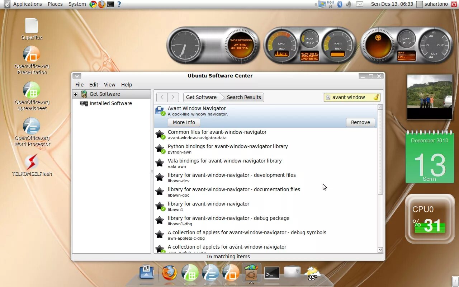Open AWN dock preferences icon
459x287 pixels.
tap(147, 273)
